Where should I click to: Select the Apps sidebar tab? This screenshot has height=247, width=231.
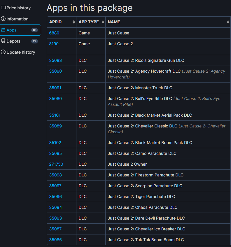coord(20,30)
